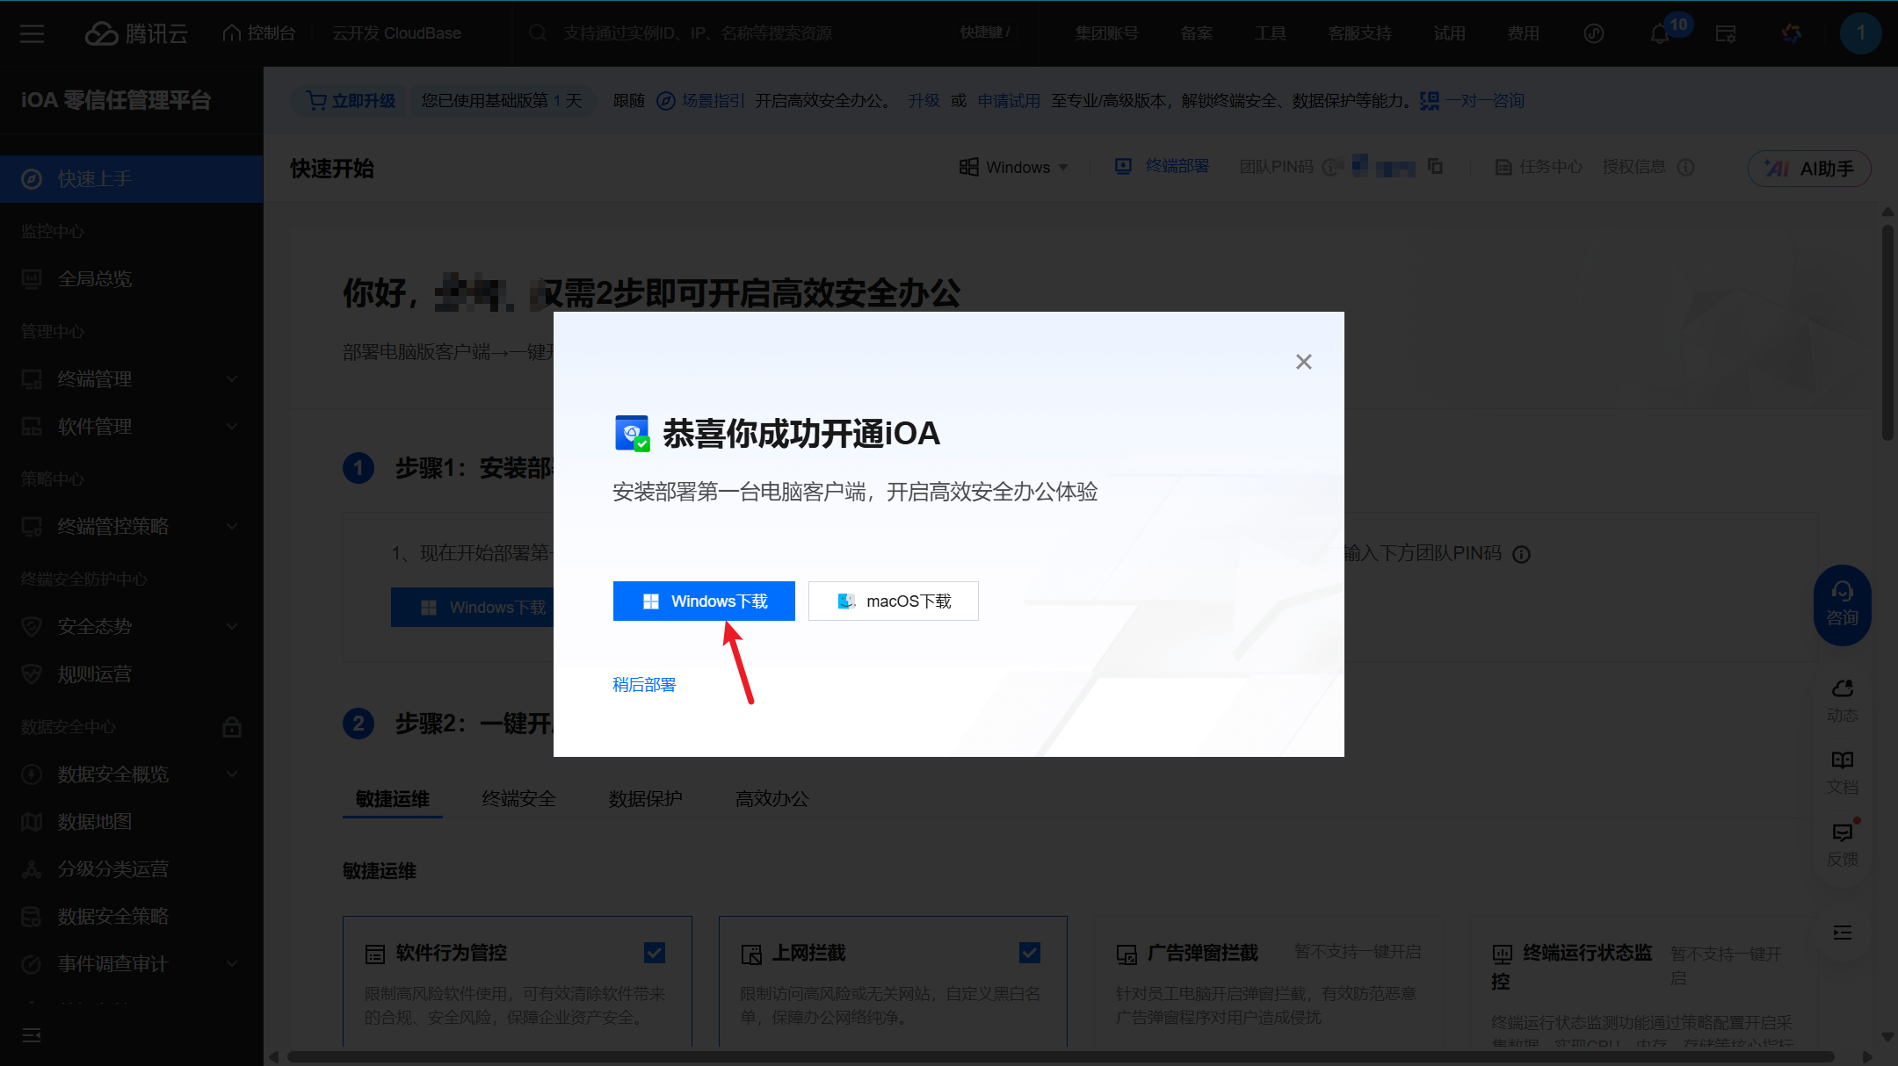Click the 稍后部署 link
The height and width of the screenshot is (1066, 1898).
[x=644, y=685]
